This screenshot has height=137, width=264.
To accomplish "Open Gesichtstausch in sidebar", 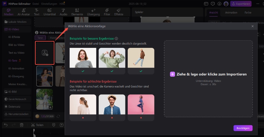I will [x=17, y=99].
